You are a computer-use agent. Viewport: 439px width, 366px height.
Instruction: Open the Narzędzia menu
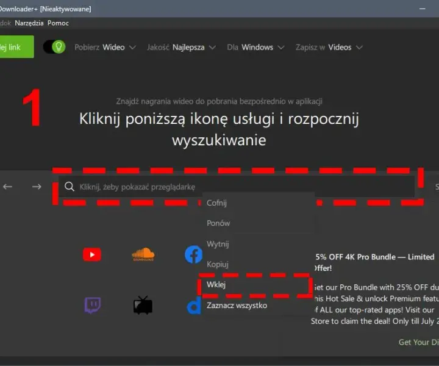click(x=29, y=23)
